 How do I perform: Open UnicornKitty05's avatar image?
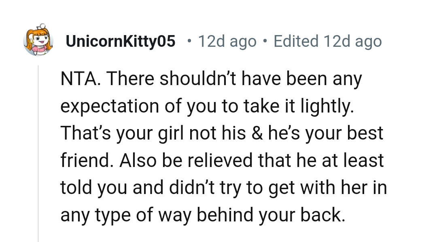38,41
